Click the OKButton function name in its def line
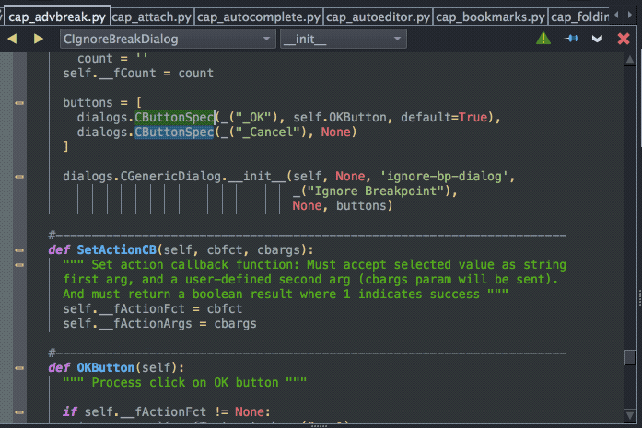This screenshot has height=428, width=642. (x=106, y=368)
